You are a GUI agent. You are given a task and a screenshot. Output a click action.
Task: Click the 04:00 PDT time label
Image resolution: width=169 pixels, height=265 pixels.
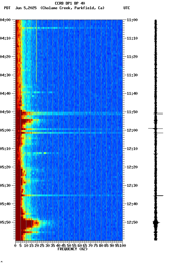click(5, 20)
